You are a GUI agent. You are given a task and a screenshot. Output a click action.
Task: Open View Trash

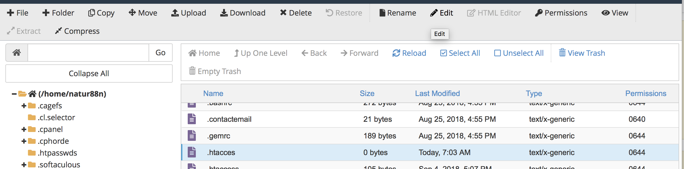582,53
